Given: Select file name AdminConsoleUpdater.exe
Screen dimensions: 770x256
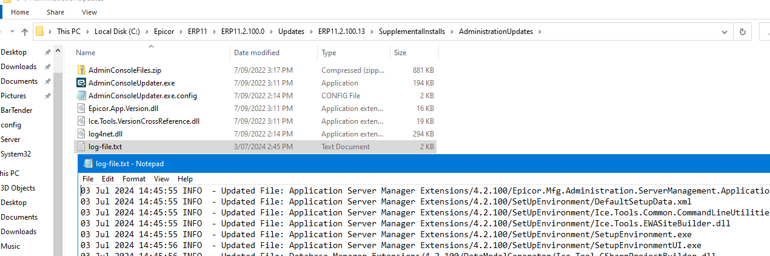Looking at the screenshot, I should click(x=132, y=83).
